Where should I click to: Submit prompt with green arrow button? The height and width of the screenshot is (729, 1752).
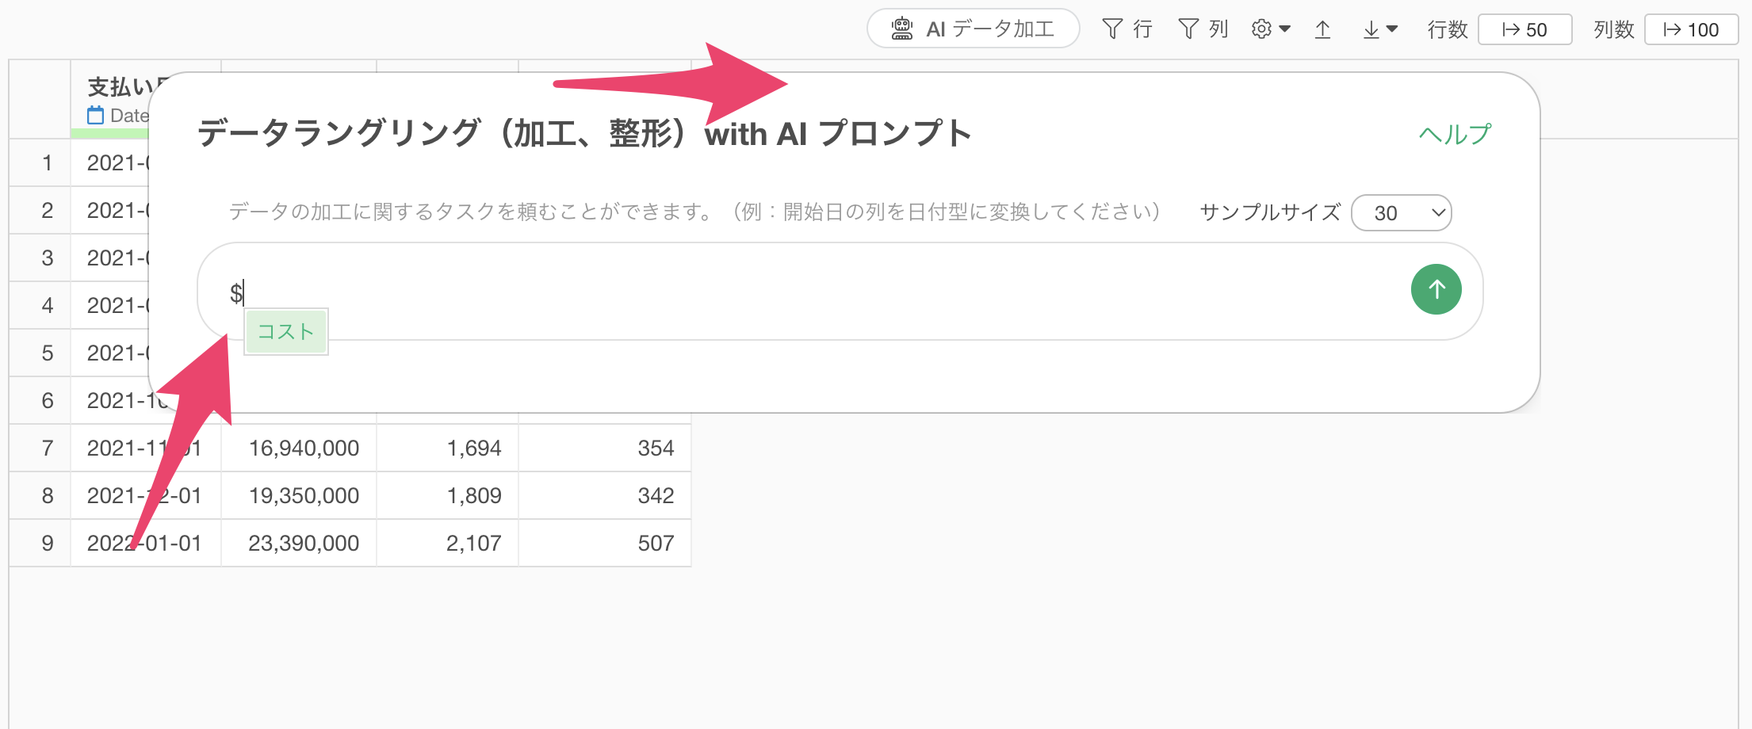click(x=1436, y=289)
